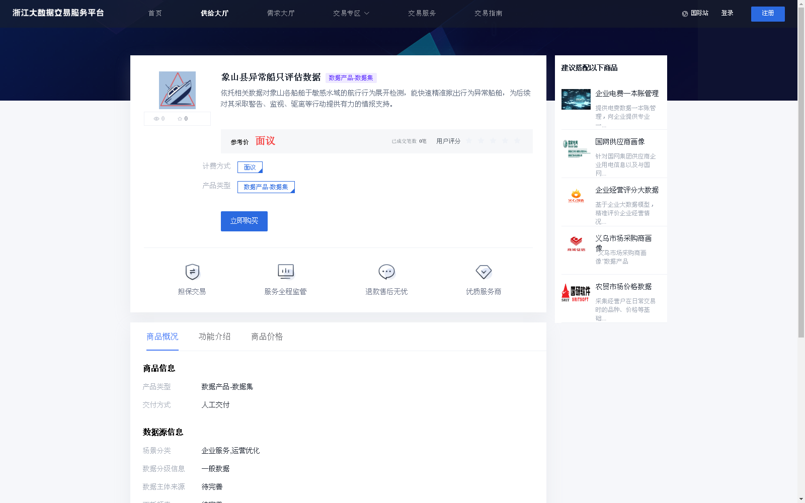Click the 象山县异常船只评估数据 title

(271, 77)
